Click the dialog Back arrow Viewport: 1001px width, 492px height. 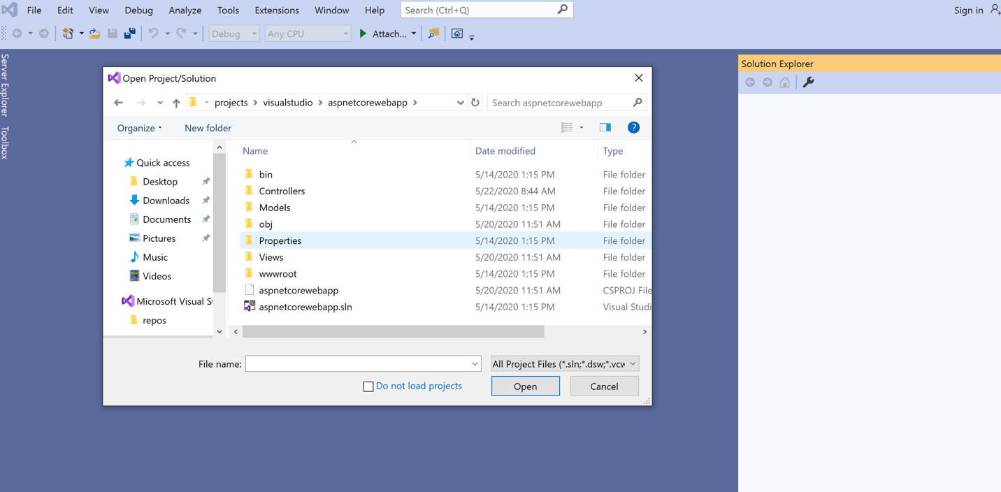pyautogui.click(x=119, y=103)
